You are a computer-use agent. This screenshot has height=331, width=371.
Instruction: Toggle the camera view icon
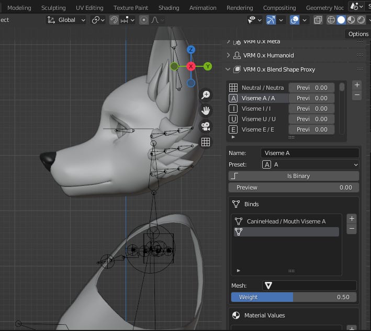point(206,126)
